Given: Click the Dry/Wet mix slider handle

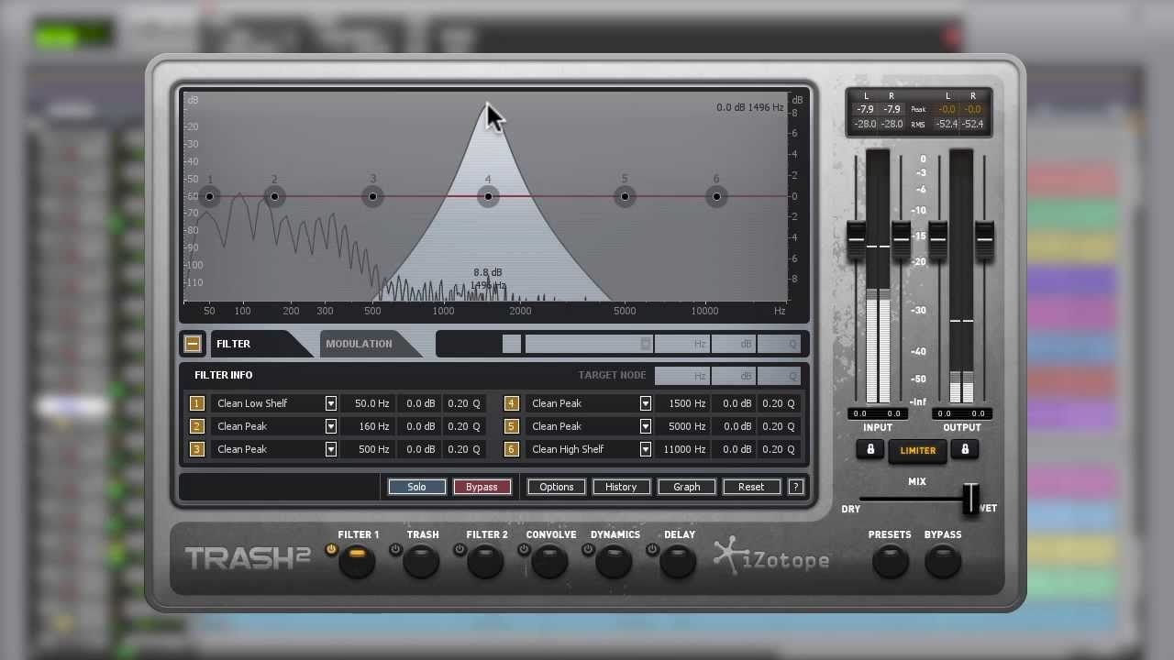Looking at the screenshot, I should (x=970, y=499).
